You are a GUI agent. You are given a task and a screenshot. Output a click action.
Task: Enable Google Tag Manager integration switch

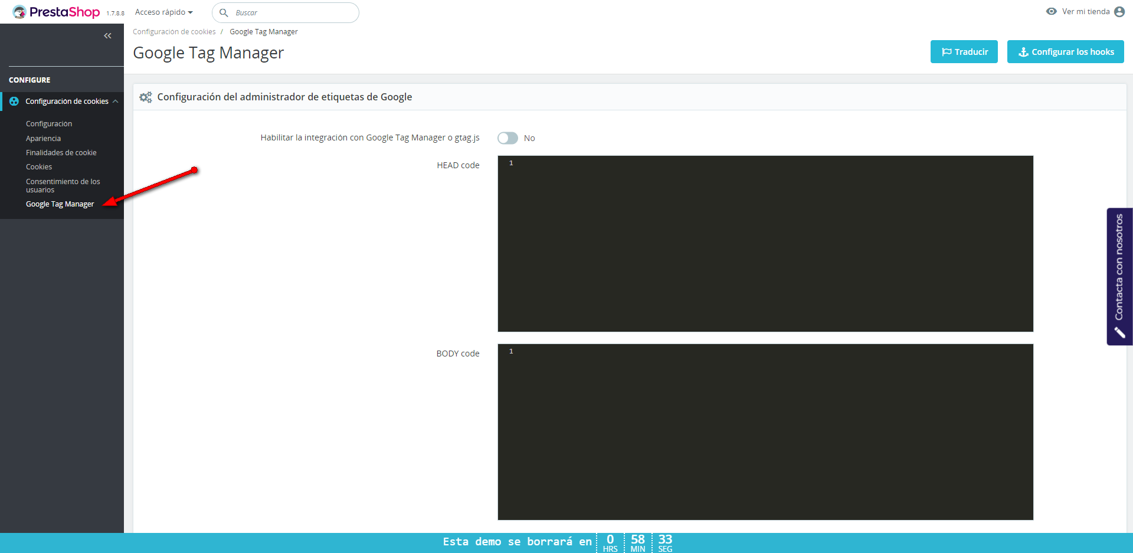(507, 138)
